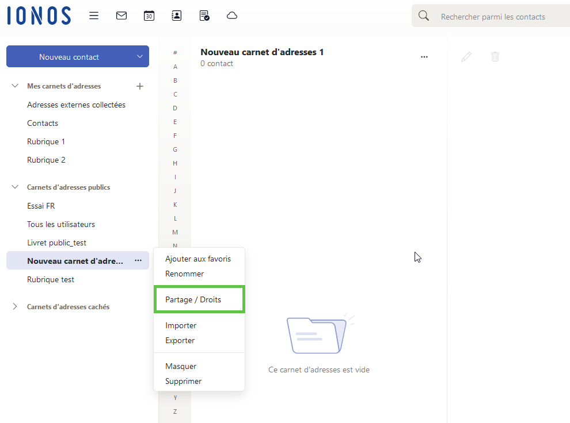Jump to letter H in index
The width and height of the screenshot is (570, 423).
(175, 163)
